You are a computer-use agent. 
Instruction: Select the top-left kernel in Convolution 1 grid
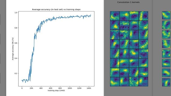[x=115, y=16]
